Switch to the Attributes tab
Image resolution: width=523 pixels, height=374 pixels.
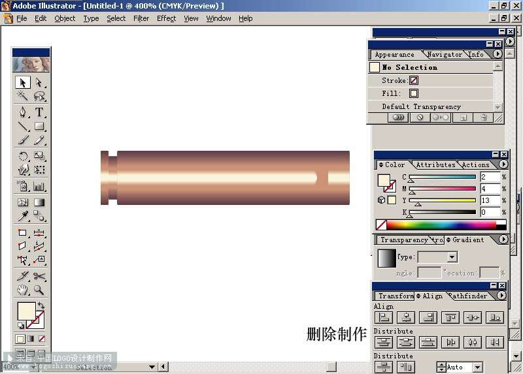pyautogui.click(x=435, y=164)
